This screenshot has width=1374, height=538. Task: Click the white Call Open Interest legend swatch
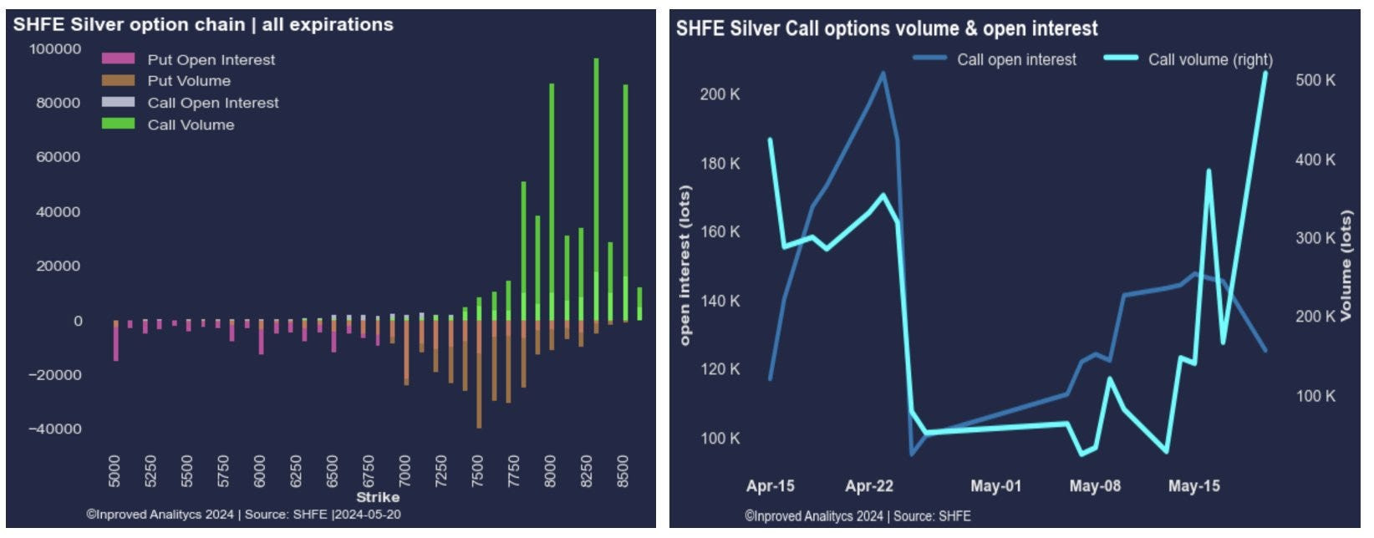coord(118,103)
